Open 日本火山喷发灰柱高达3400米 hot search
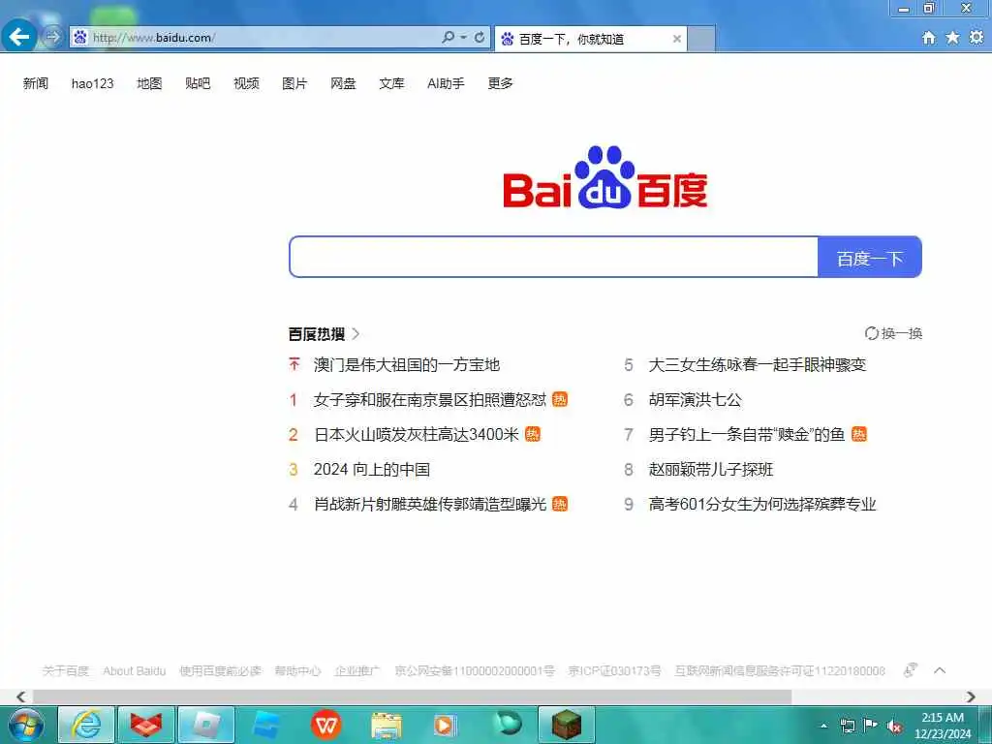Image resolution: width=992 pixels, height=744 pixels. [x=417, y=435]
